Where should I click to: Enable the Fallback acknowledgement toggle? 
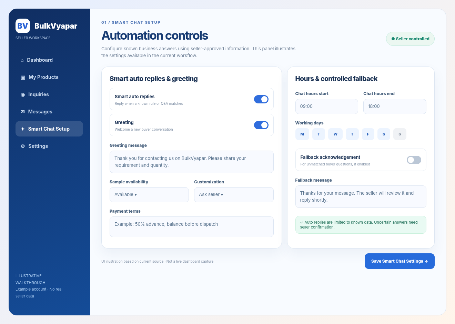tap(414, 160)
